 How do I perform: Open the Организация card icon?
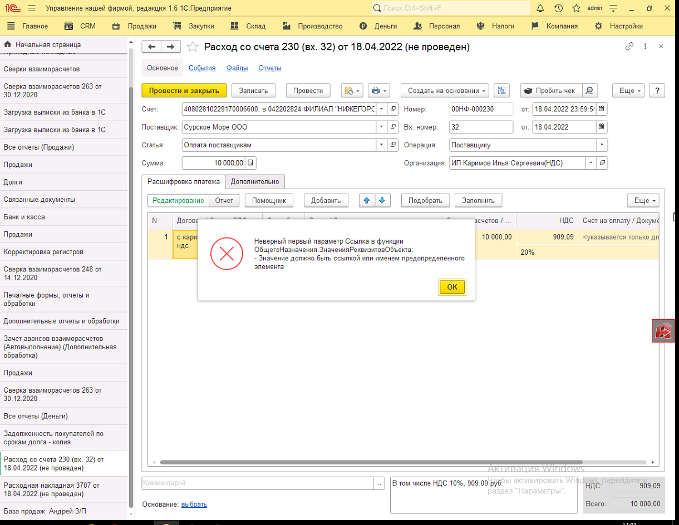click(x=602, y=163)
